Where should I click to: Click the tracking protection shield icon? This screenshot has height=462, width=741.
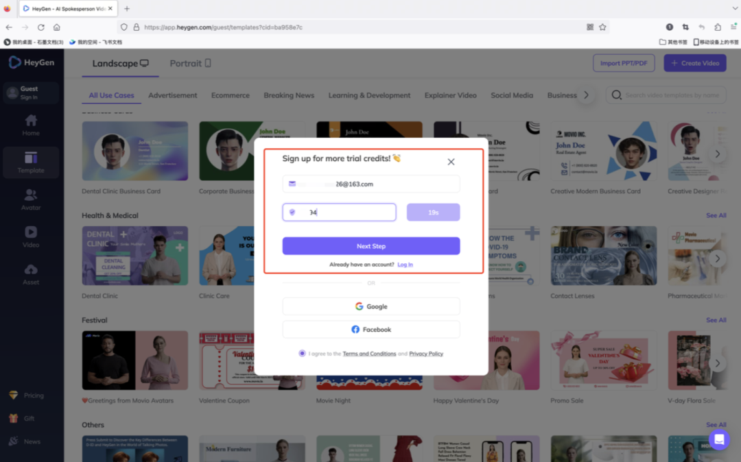coord(123,27)
